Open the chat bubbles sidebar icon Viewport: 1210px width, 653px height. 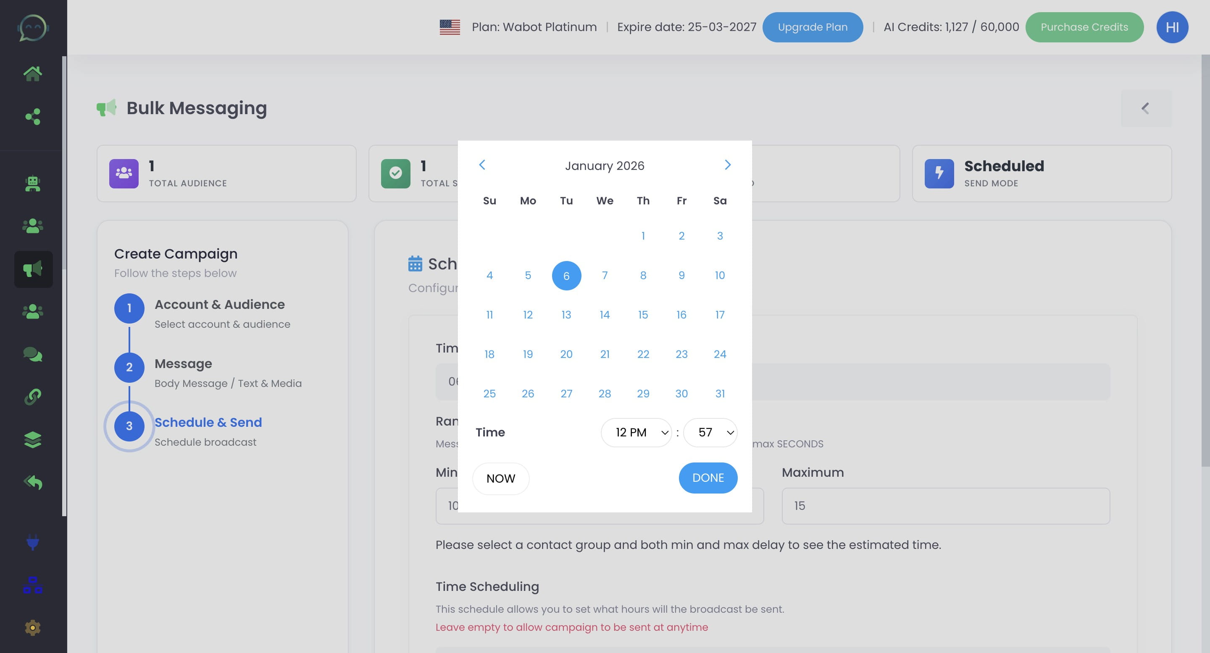pos(32,354)
